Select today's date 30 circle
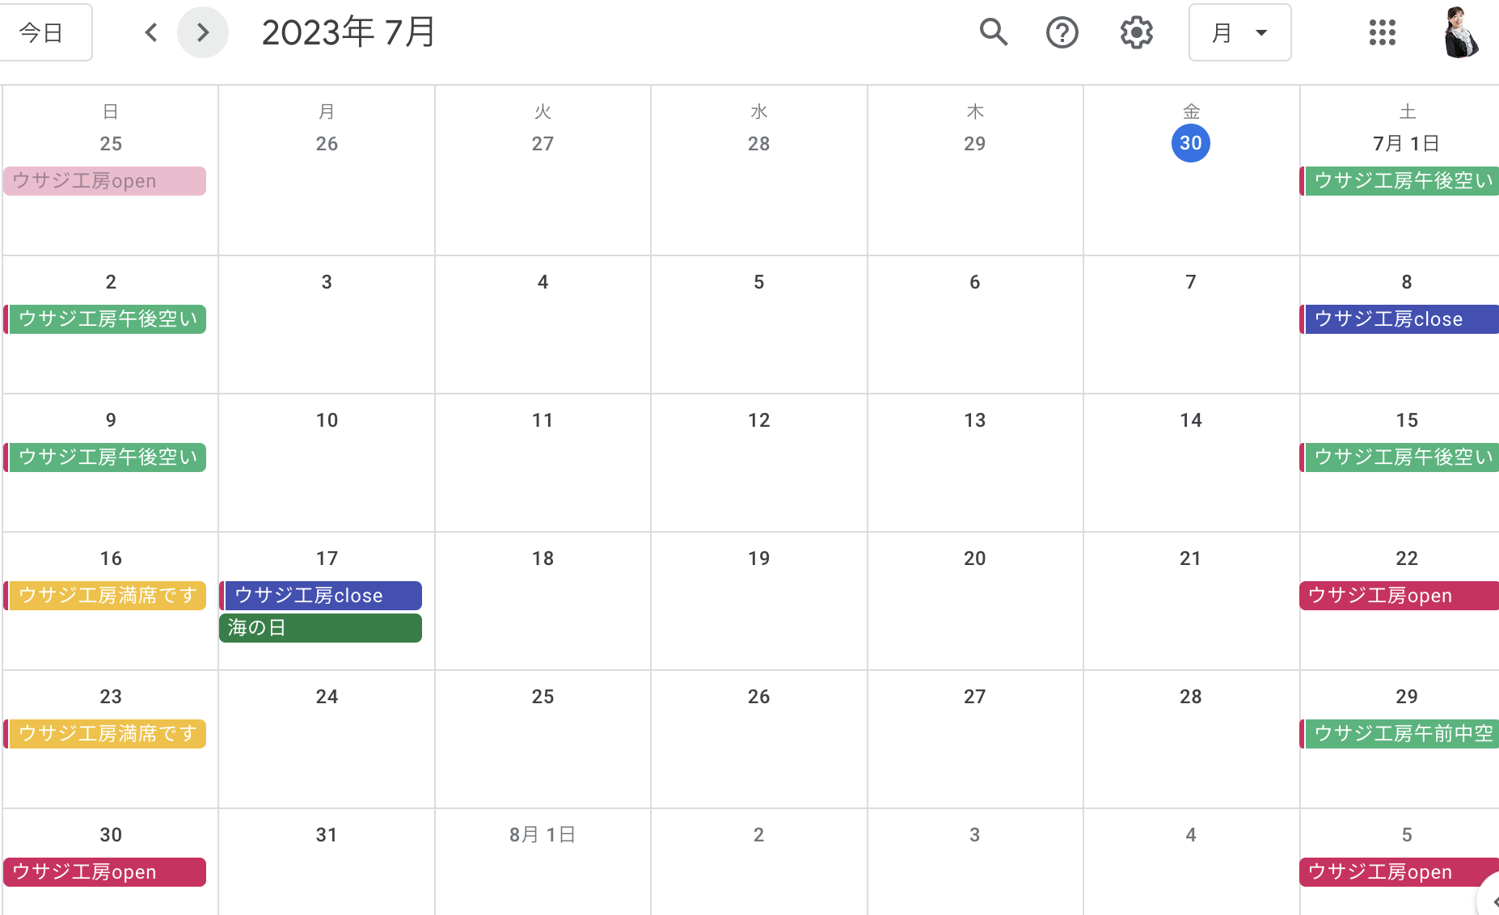Viewport: 1499px width, 915px height. coord(1190,143)
